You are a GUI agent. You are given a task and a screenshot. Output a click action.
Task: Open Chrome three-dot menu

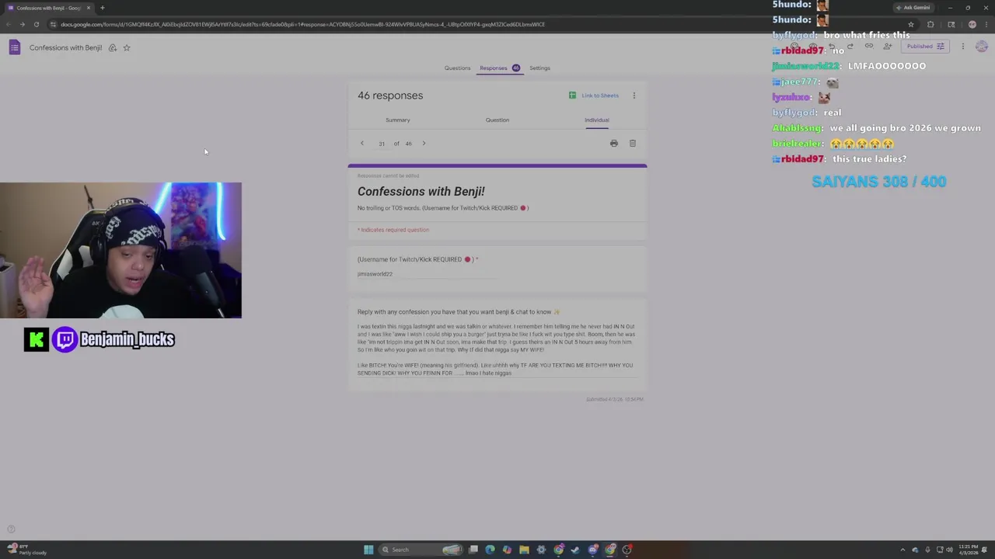pyautogui.click(x=985, y=24)
